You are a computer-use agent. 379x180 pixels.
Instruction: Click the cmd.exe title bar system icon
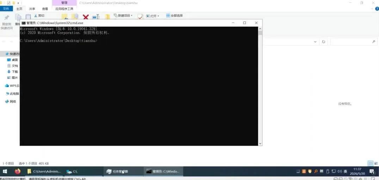24,23
